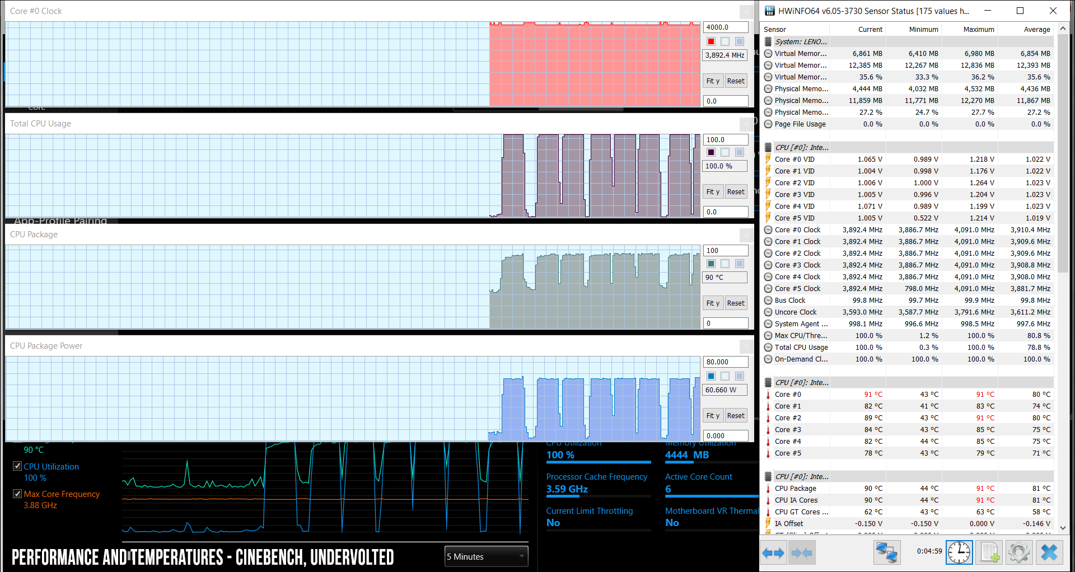Click the HWiNFO64 app icon in the title bar
This screenshot has height=572, width=1075.
770,11
